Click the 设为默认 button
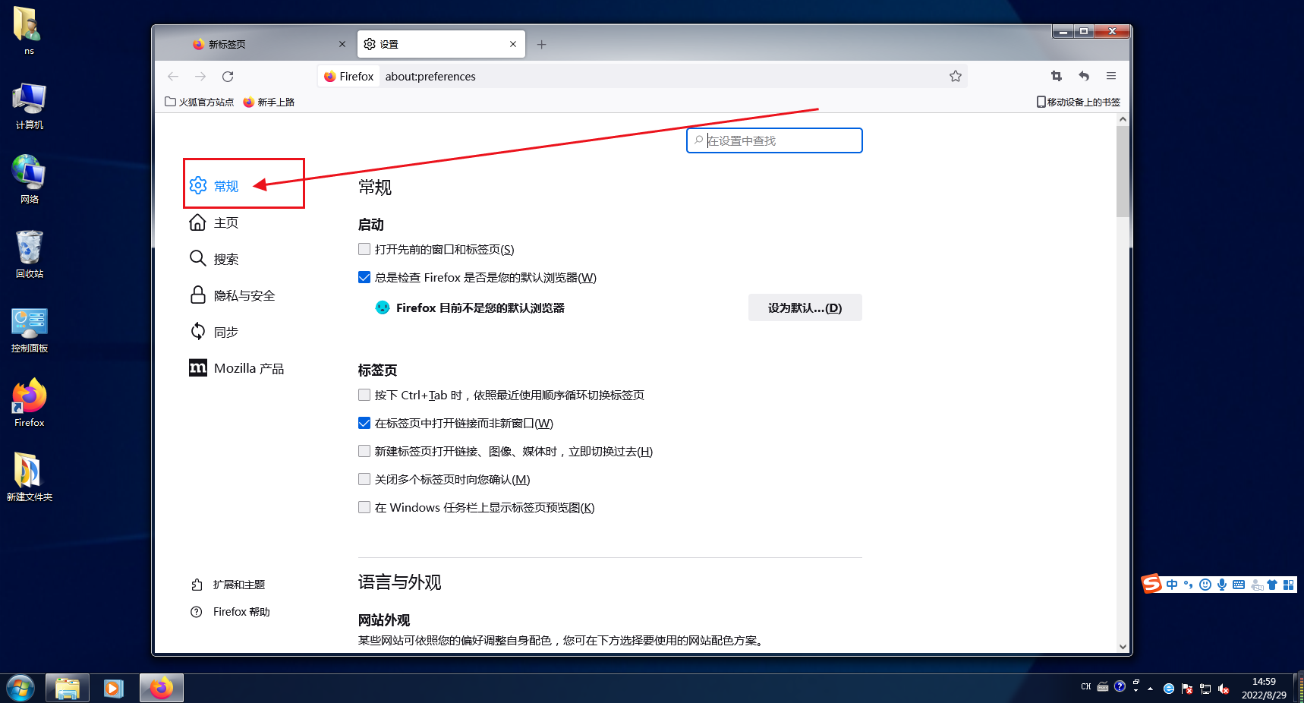This screenshot has height=703, width=1304. coord(805,307)
